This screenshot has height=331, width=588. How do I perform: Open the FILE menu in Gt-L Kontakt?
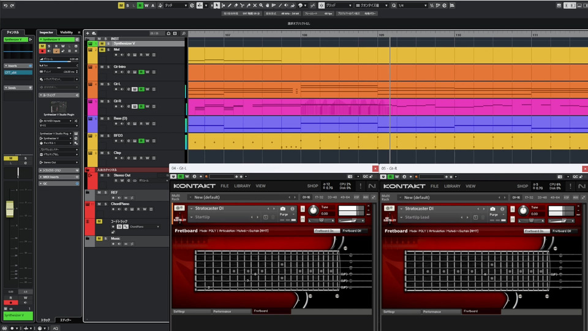[x=225, y=186]
